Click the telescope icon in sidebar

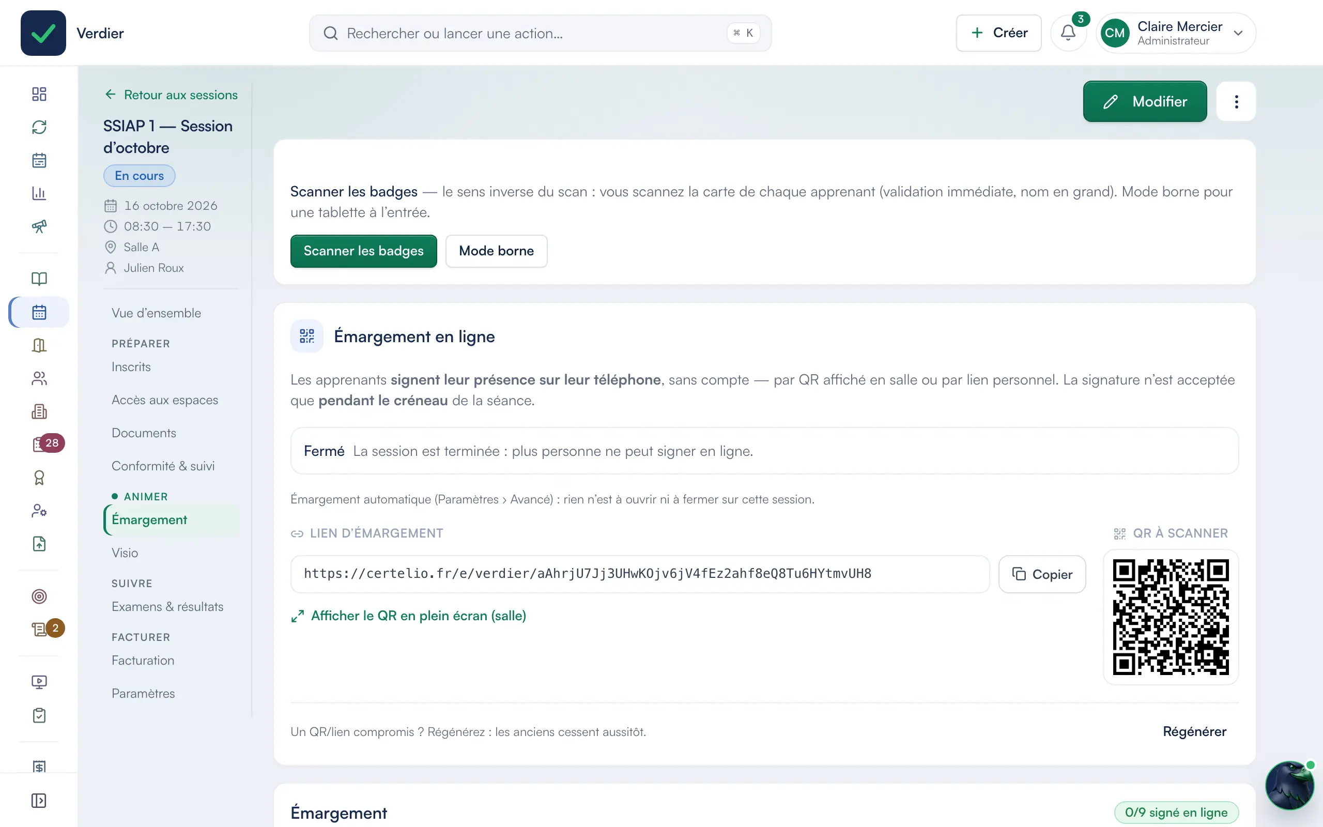[39, 226]
